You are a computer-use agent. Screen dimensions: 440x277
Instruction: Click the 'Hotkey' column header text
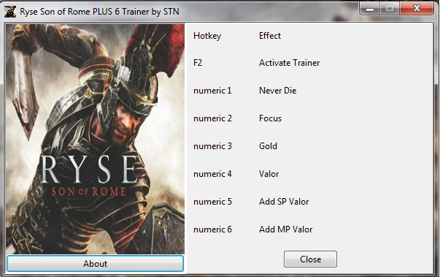coord(207,36)
